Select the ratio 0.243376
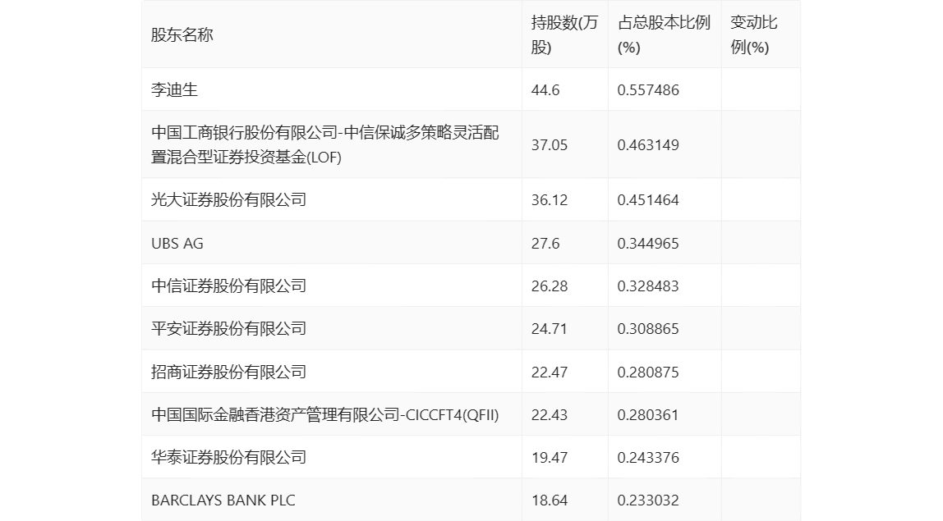The image size is (943, 521). point(648,457)
